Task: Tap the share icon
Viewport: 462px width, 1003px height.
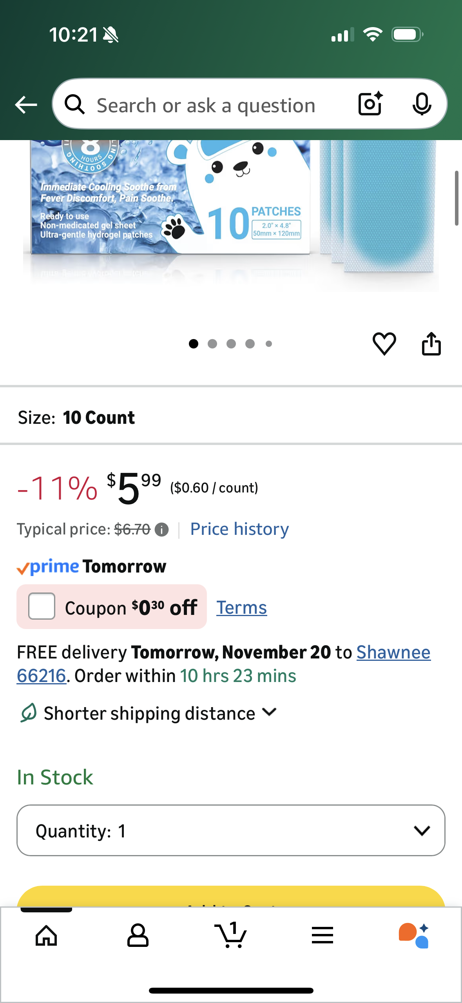Action: tap(431, 344)
